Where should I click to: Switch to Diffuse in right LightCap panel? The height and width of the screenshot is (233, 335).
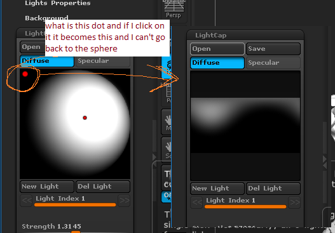(217, 63)
